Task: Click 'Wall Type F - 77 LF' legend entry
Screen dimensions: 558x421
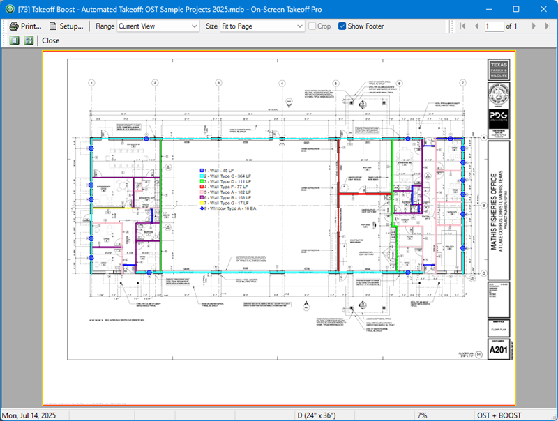Action: point(226,187)
